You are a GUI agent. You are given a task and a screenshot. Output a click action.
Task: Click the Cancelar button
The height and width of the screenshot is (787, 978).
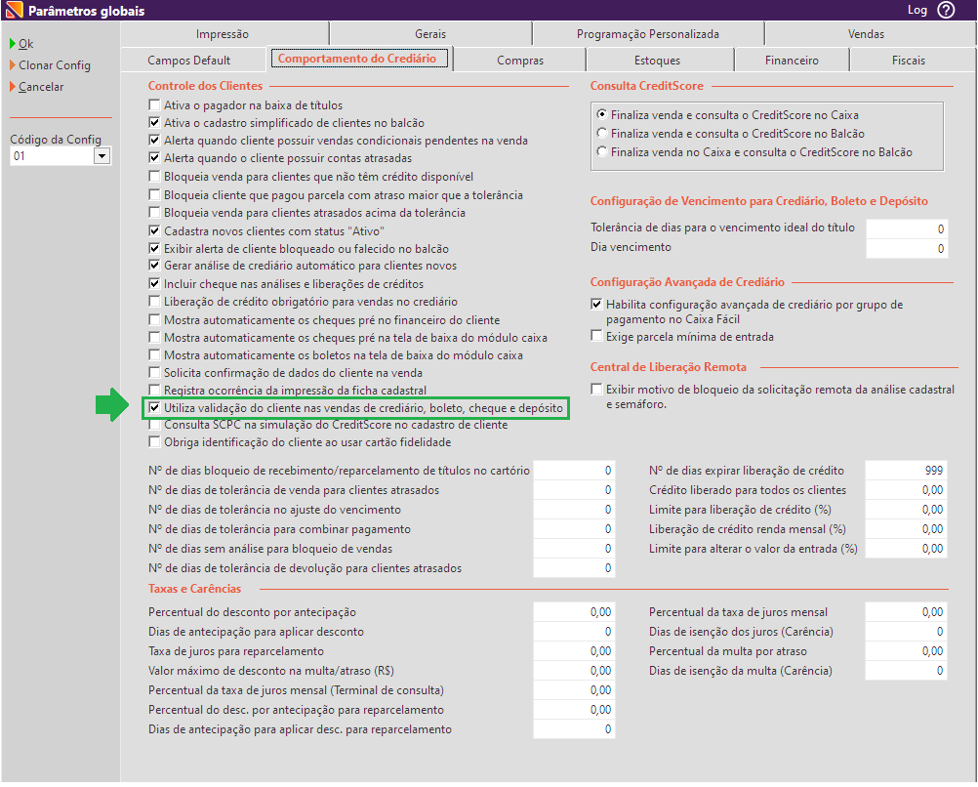click(x=40, y=87)
